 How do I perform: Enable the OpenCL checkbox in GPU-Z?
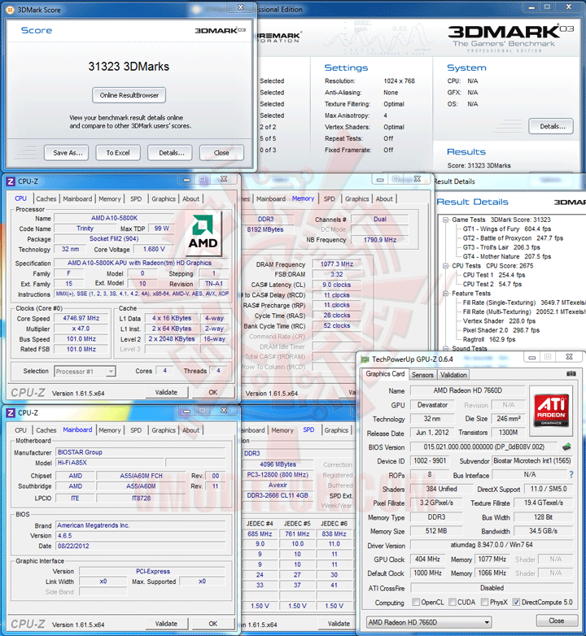pos(416,602)
